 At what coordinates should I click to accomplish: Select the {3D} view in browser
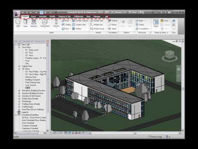pos(28,88)
